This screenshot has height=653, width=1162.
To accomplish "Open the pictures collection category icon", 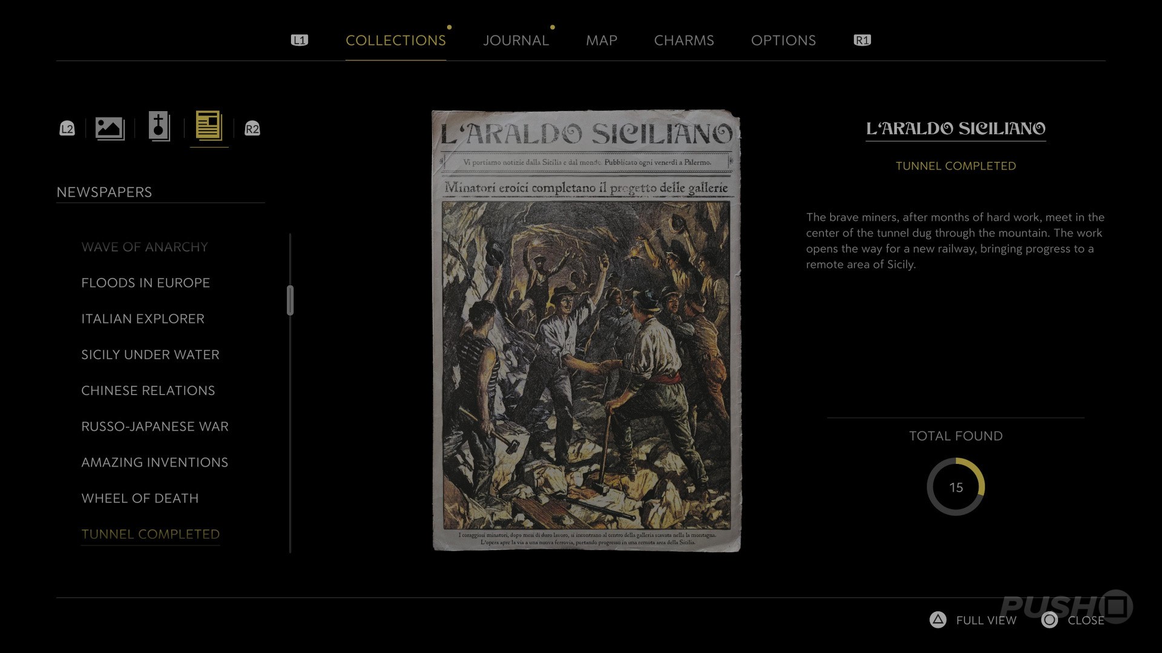I will coord(110,128).
